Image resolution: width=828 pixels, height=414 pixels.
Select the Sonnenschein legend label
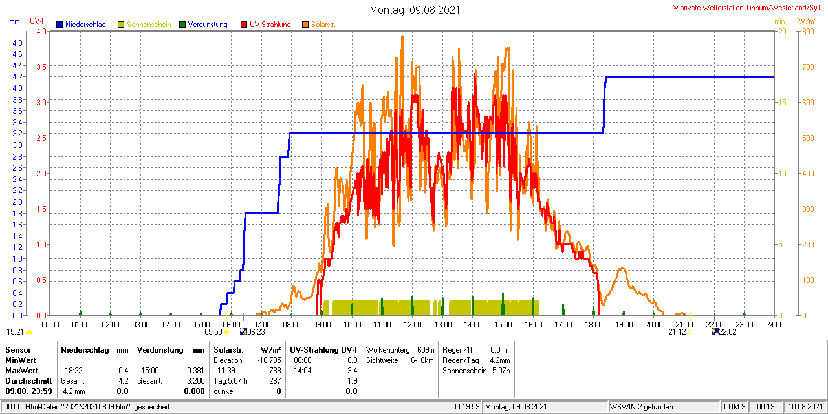click(x=149, y=25)
